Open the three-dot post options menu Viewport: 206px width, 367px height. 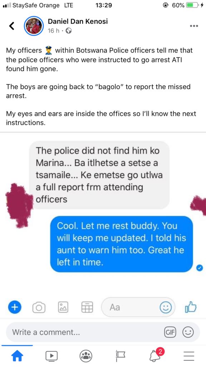pos(194,26)
